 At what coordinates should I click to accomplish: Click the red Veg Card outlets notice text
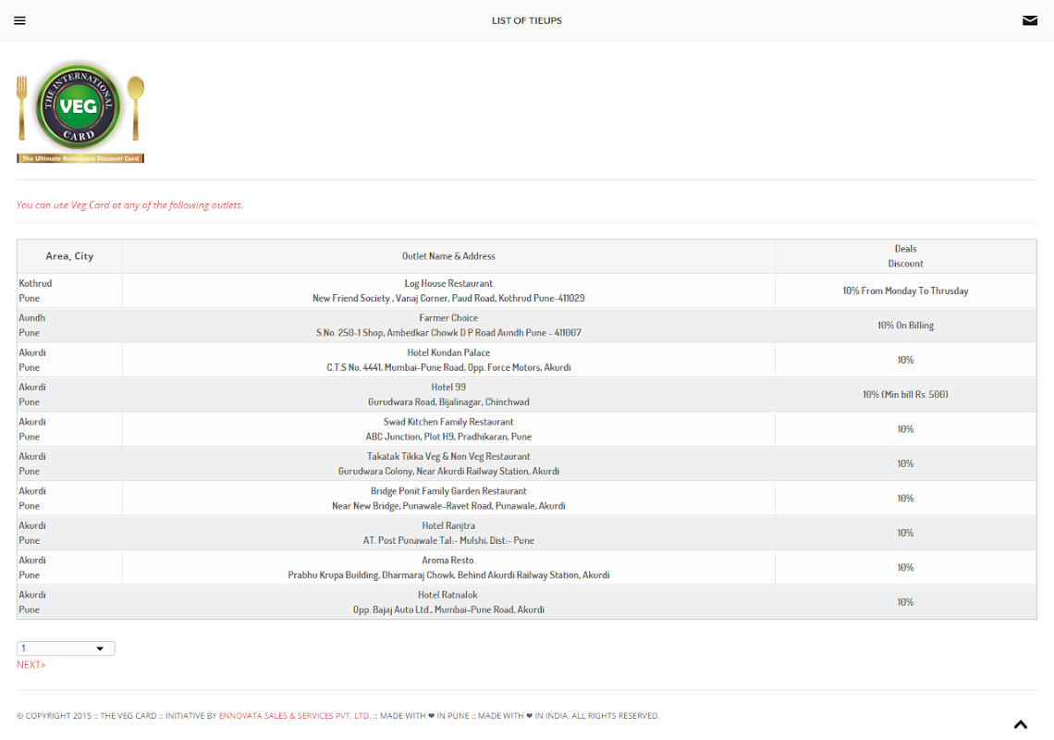point(129,205)
